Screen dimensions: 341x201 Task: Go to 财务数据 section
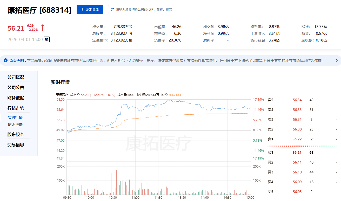pos(16,98)
